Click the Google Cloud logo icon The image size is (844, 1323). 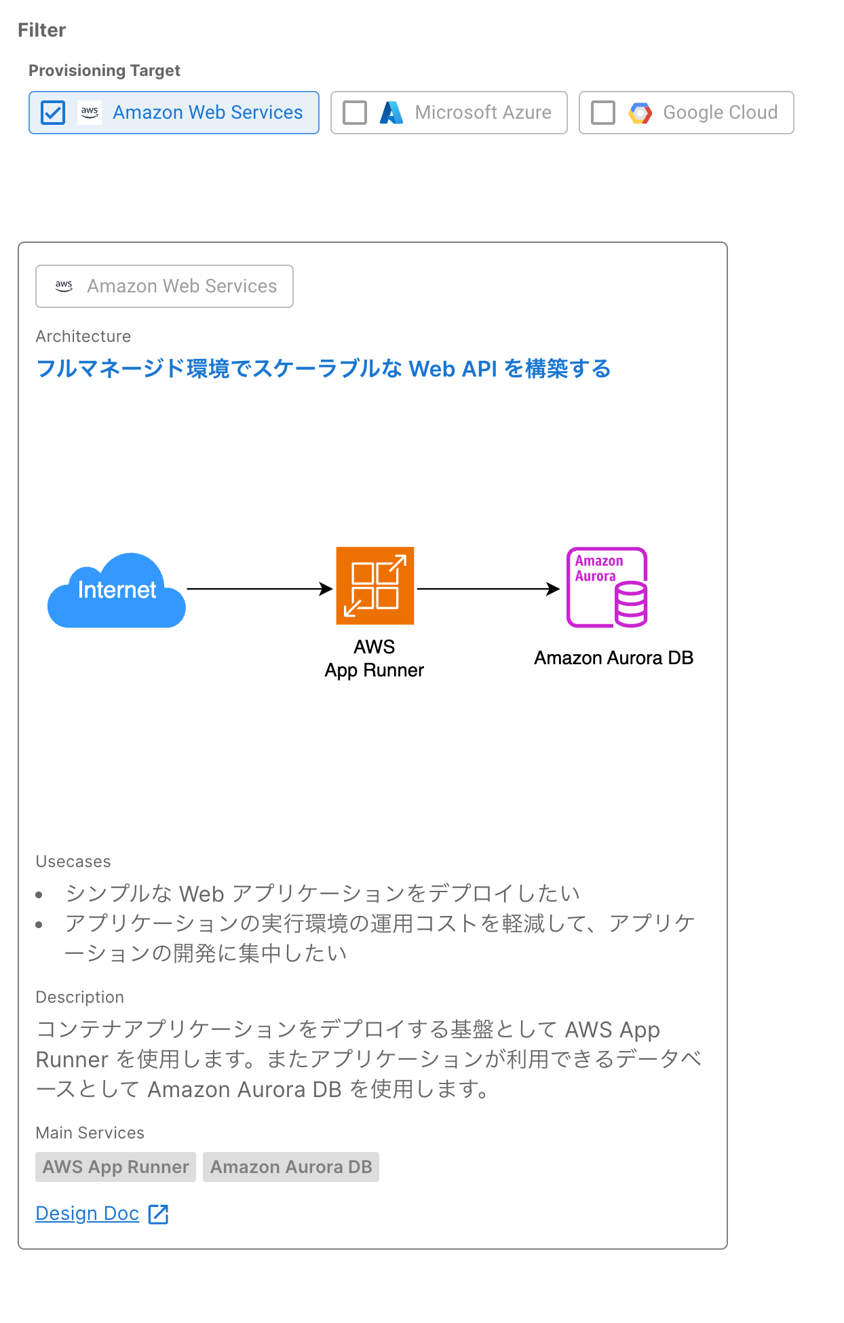(640, 113)
